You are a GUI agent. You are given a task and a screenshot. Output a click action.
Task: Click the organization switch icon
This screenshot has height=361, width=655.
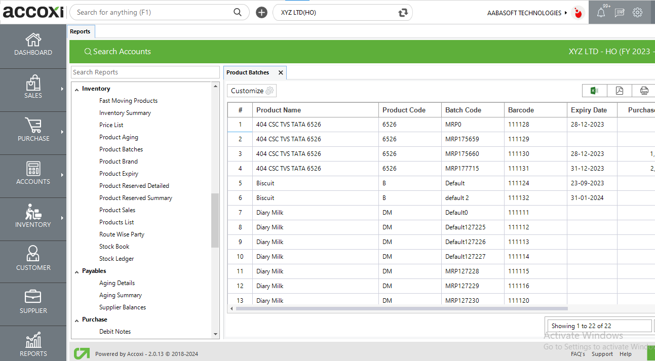[x=403, y=13]
